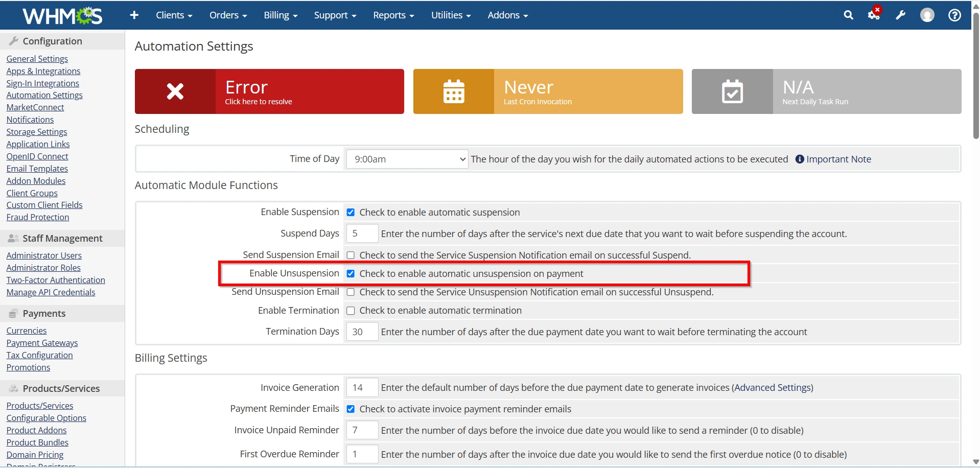
Task: Uncheck Enable Suspension checkbox
Action: [351, 213]
